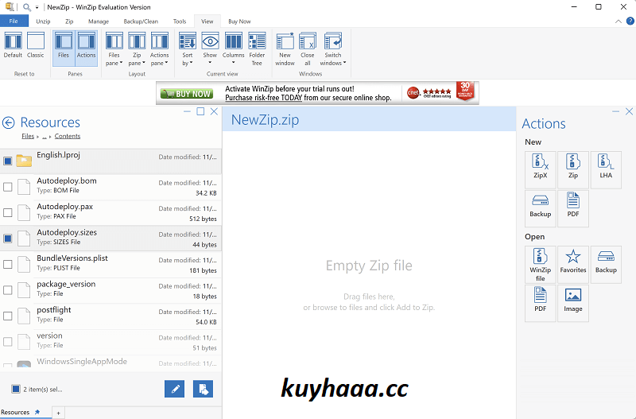Image resolution: width=636 pixels, height=419 pixels.
Task: Switch to the Unzip ribbon tab
Action: 43,21
